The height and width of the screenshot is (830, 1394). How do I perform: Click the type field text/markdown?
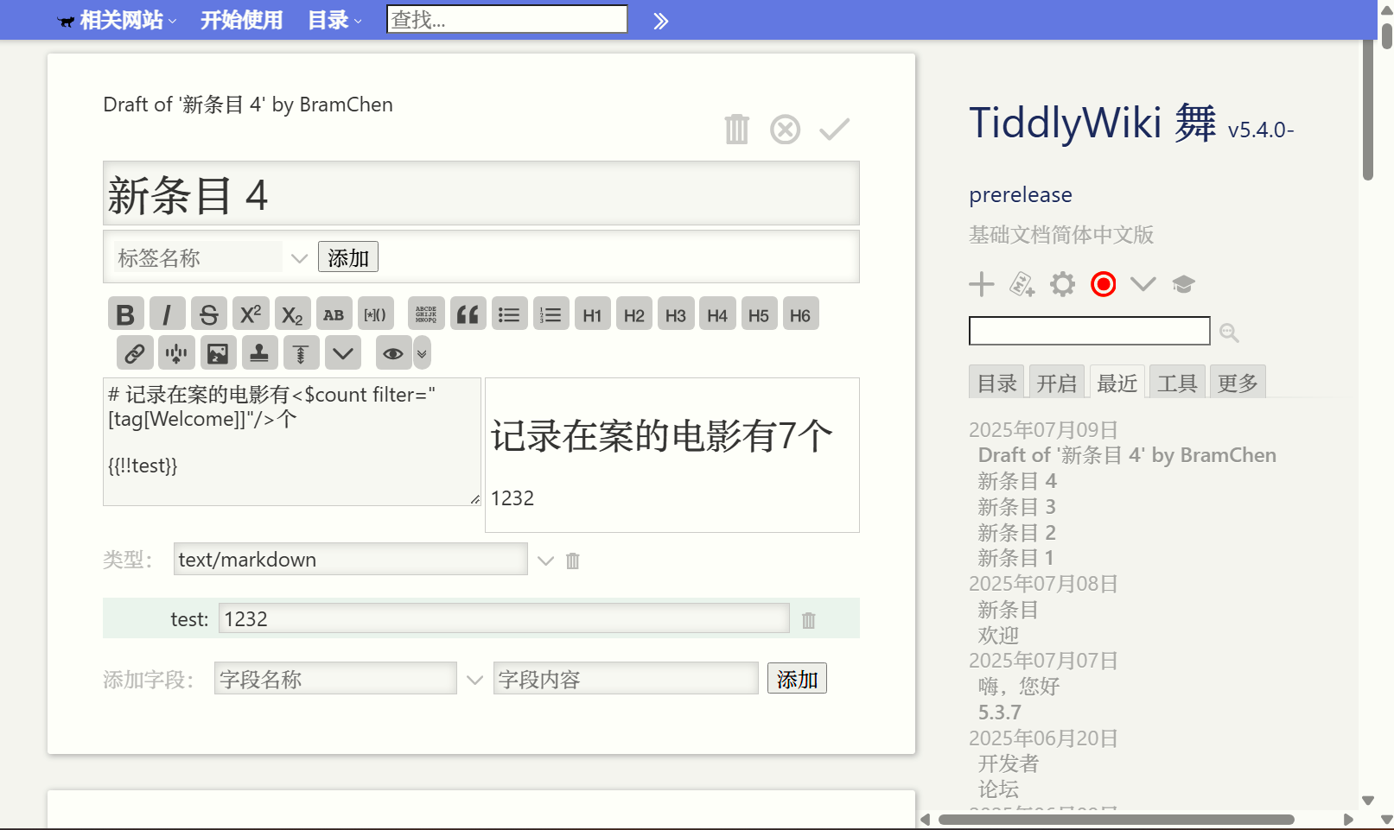coord(351,559)
